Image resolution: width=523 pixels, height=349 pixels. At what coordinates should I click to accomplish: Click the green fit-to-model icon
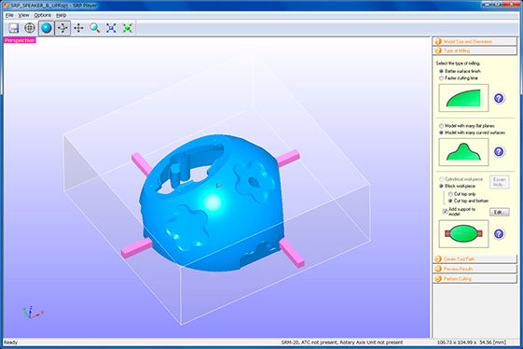[x=128, y=28]
